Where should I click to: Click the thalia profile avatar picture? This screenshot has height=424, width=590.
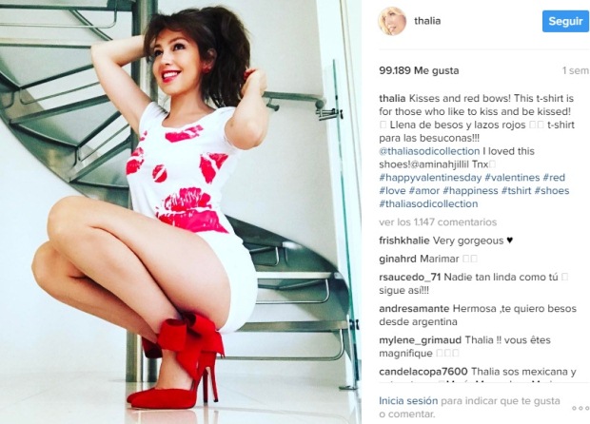click(x=392, y=21)
